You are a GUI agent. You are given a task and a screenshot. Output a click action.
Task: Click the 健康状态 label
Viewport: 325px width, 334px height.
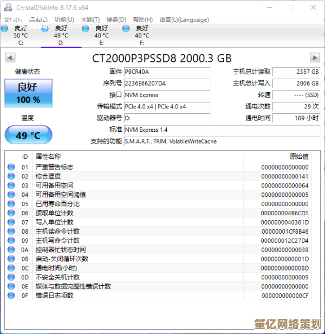click(x=28, y=72)
